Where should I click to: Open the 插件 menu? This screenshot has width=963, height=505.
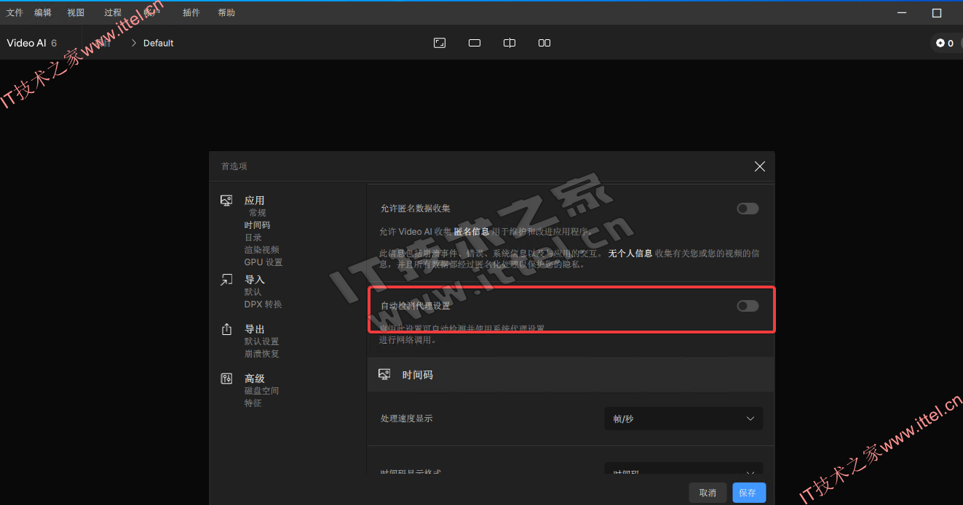(191, 12)
